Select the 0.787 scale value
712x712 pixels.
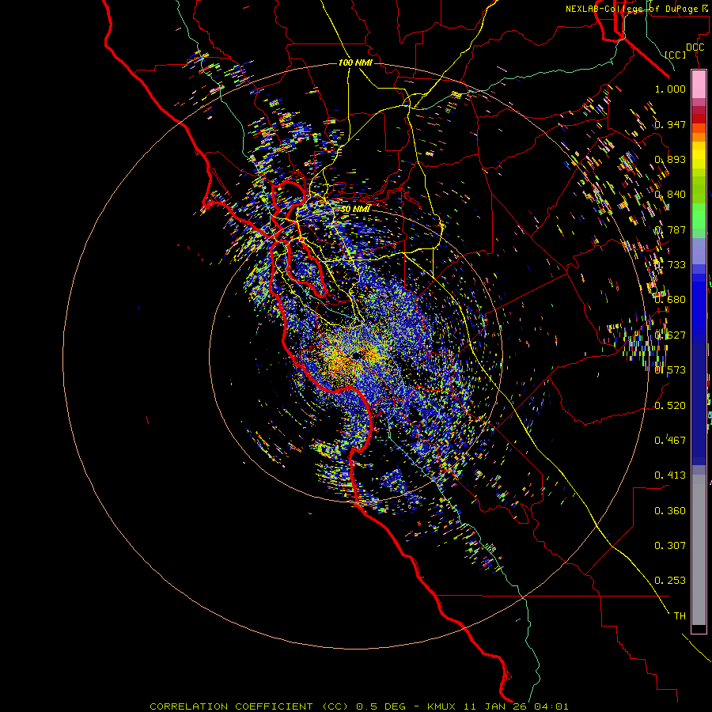click(670, 229)
